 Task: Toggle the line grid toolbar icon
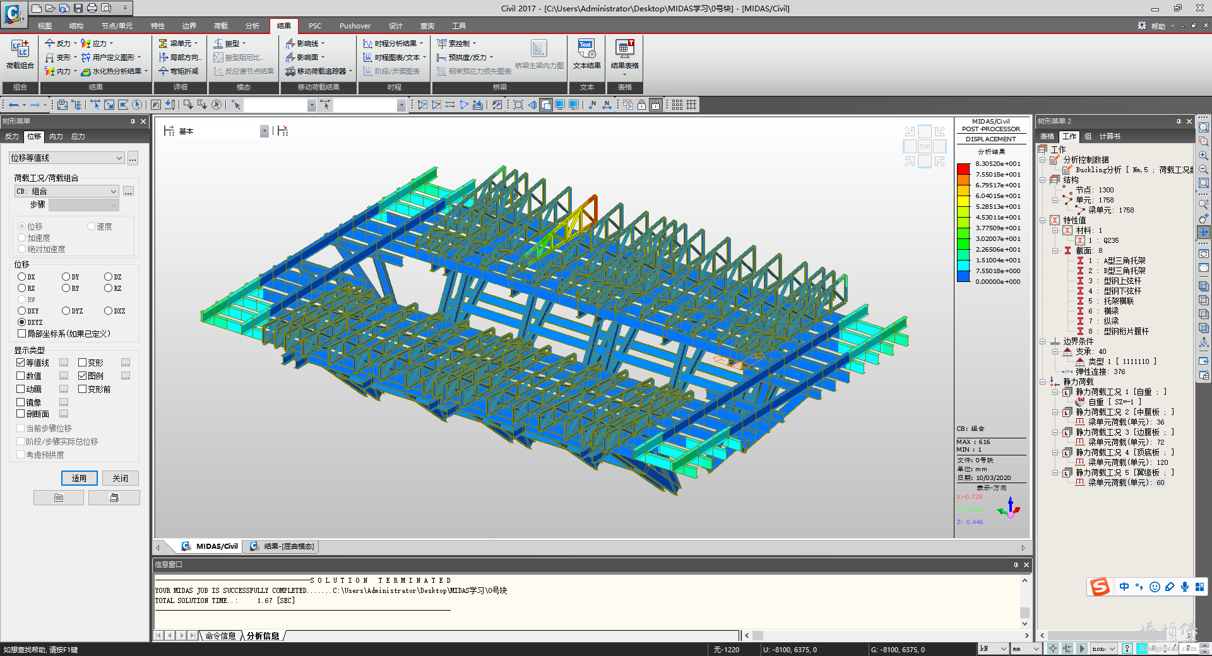pyautogui.click(x=691, y=105)
